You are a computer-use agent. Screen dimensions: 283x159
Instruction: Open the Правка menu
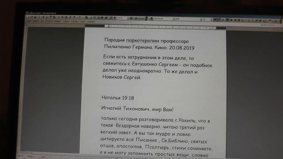coord(36,21)
